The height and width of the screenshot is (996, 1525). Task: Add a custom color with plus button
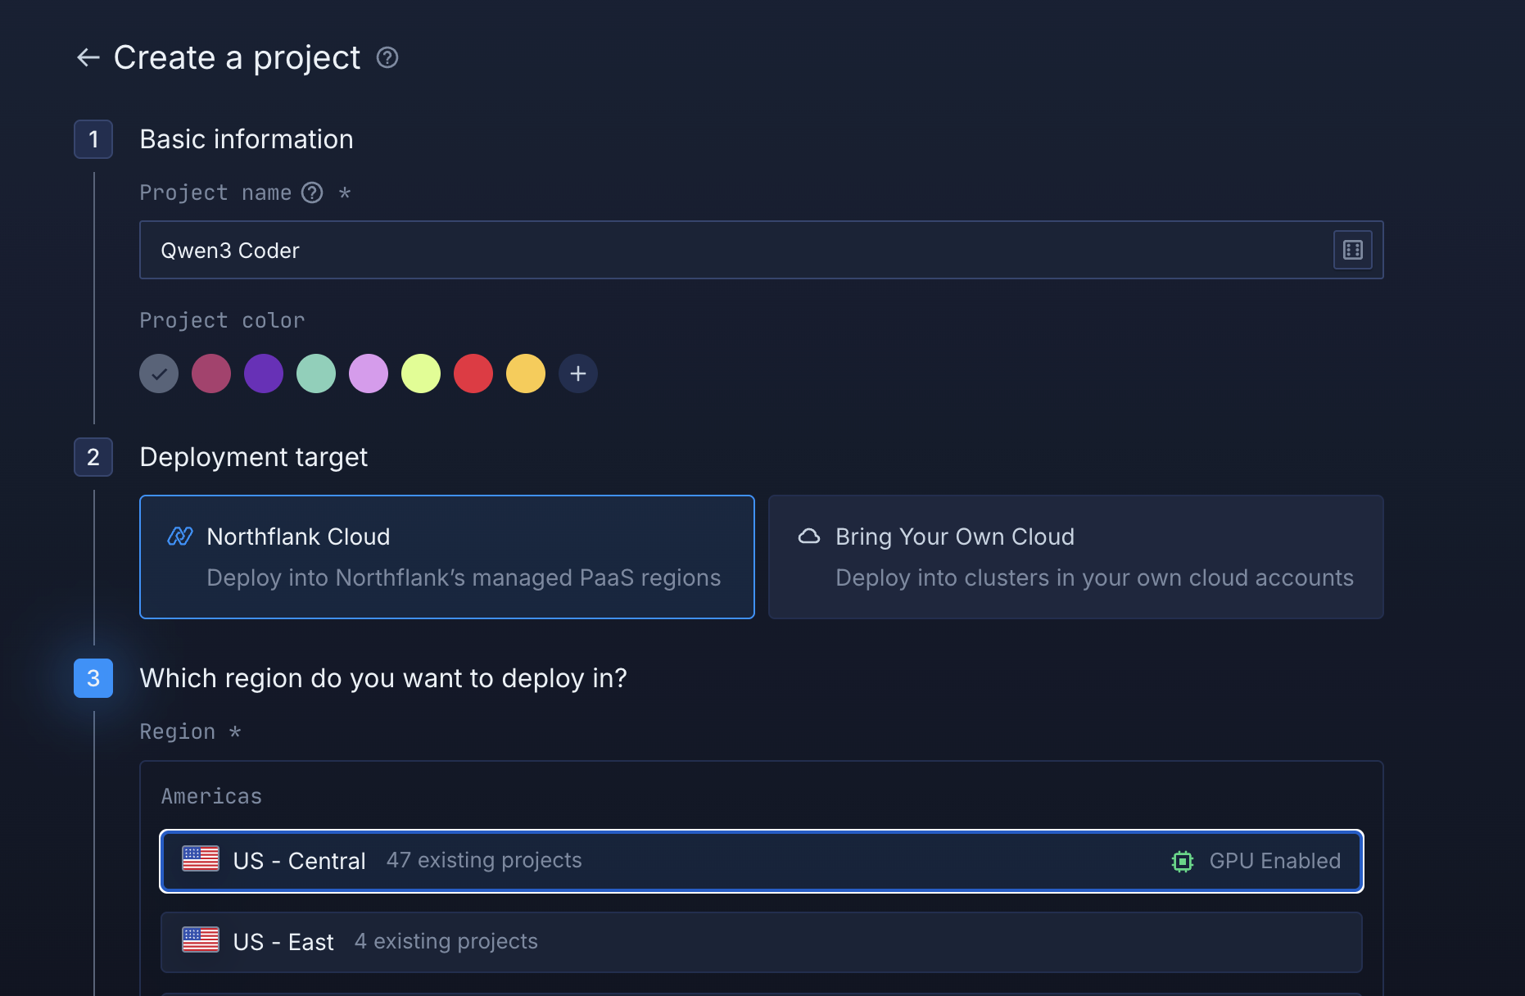pyautogui.click(x=578, y=373)
